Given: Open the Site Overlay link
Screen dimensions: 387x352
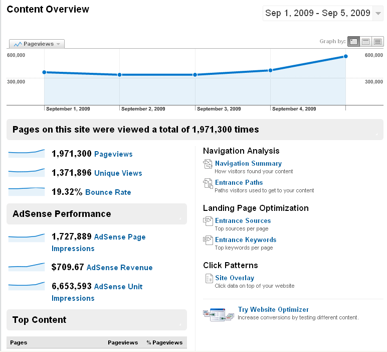Looking at the screenshot, I should 235,278.
